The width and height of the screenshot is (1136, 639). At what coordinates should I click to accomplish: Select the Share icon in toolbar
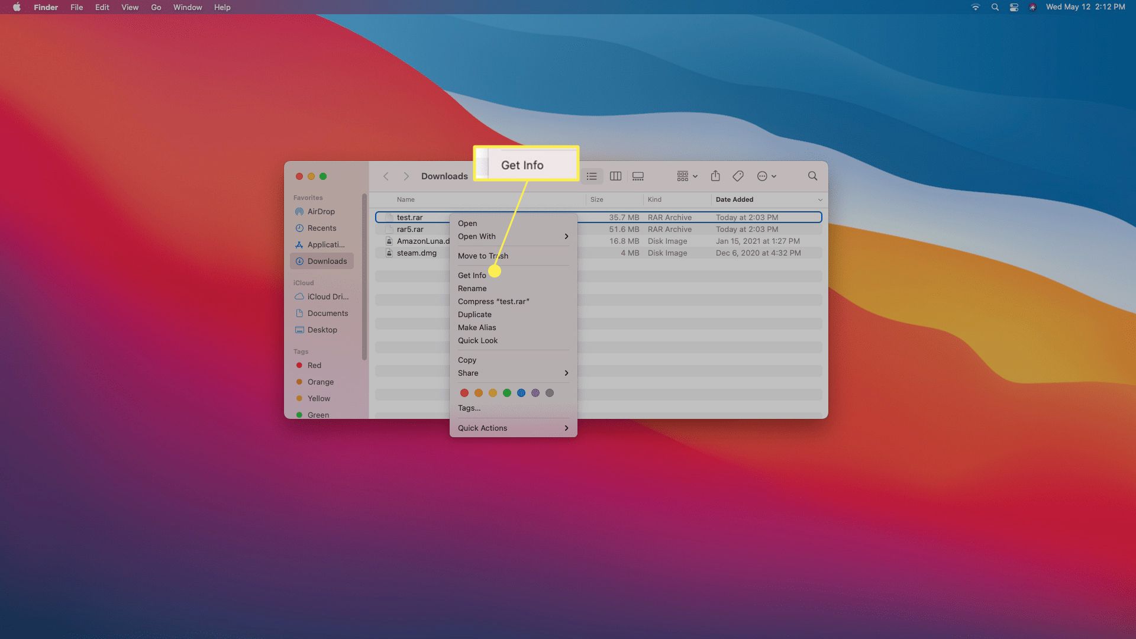715,176
